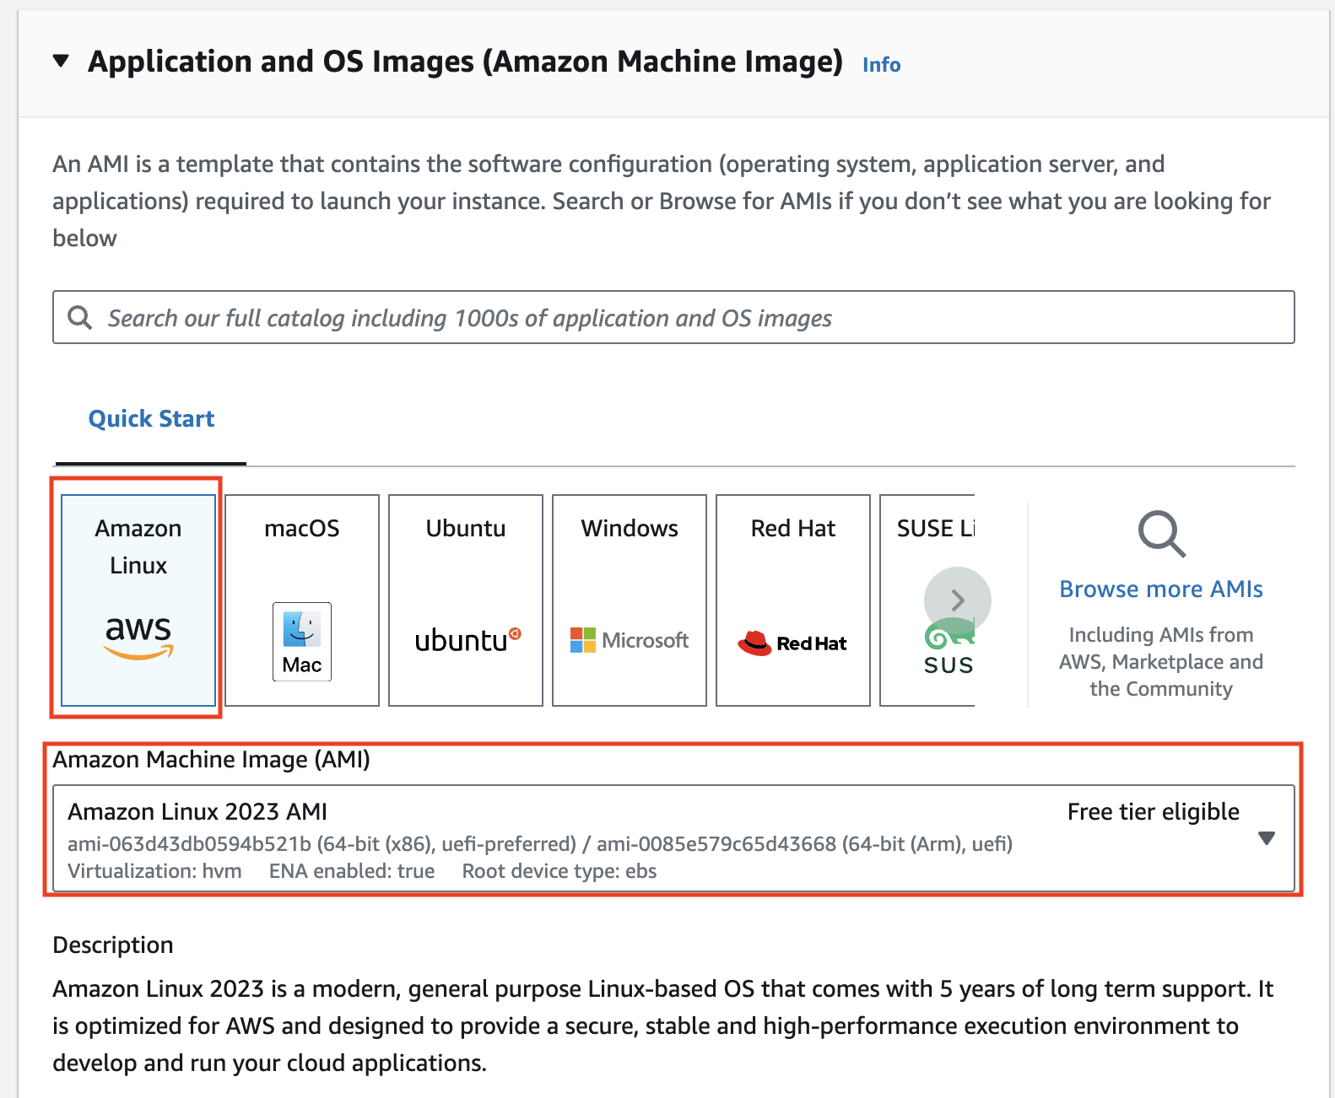Click the AWS logo in the Amazon Linux tile
The image size is (1335, 1098).
(x=138, y=637)
